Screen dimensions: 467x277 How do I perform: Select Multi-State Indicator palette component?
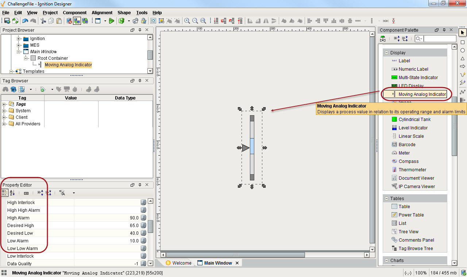tap(414, 78)
